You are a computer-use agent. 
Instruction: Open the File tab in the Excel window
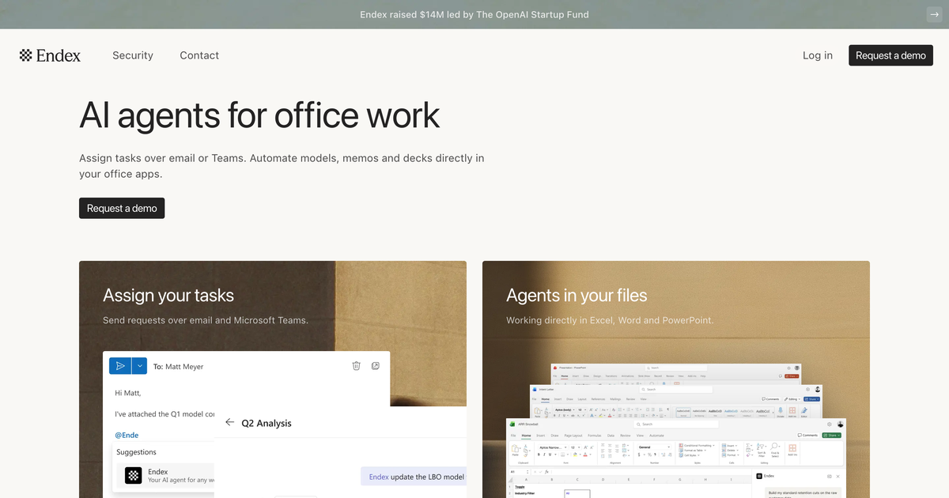(x=513, y=436)
